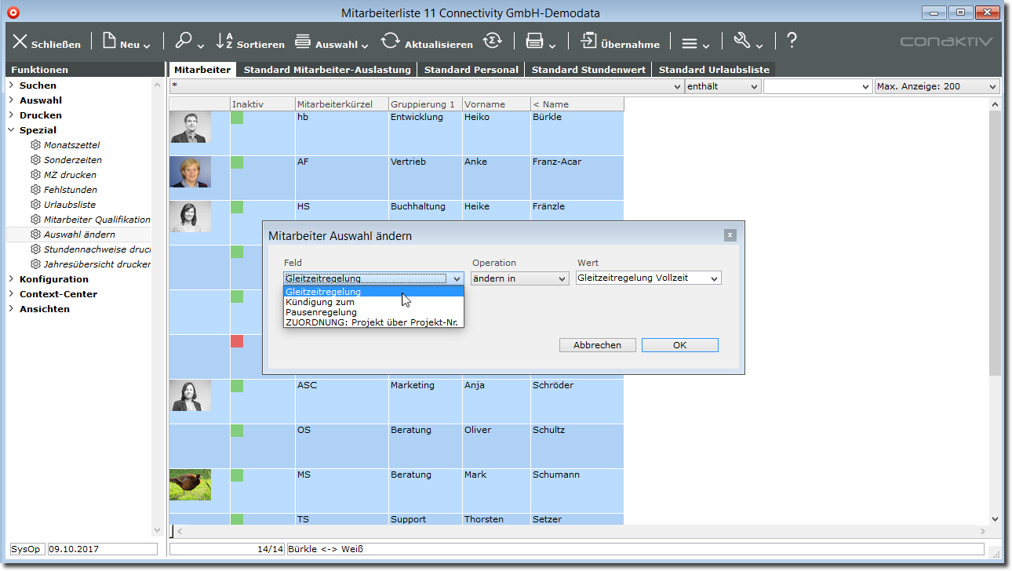Screen dimensions: 1012x571
Task: Open the magnifier search tool
Action: pos(184,42)
